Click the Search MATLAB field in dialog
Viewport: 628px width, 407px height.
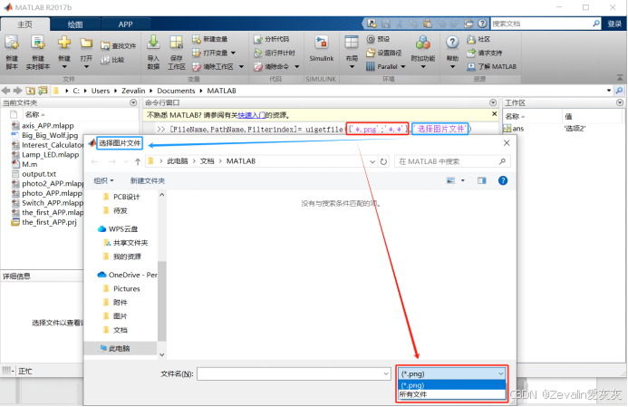[x=452, y=161]
